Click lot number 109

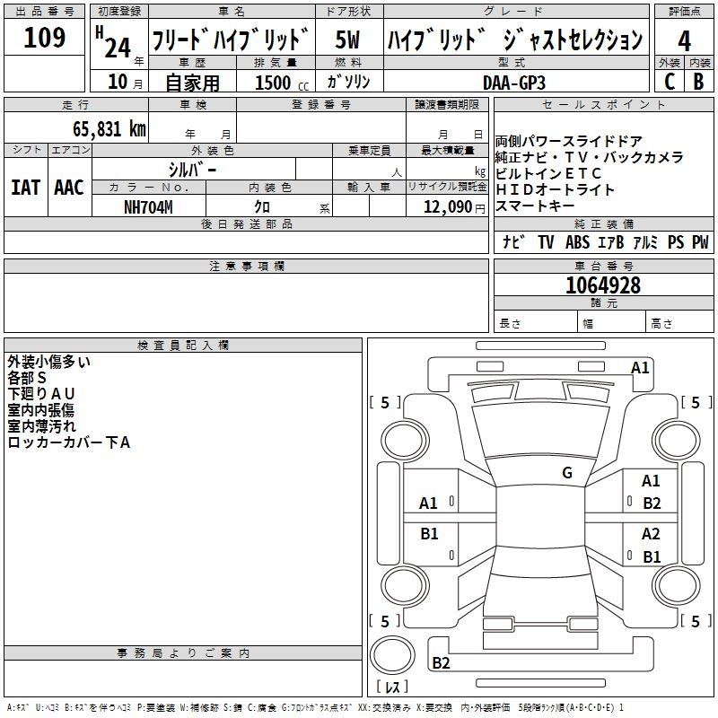[x=44, y=37]
